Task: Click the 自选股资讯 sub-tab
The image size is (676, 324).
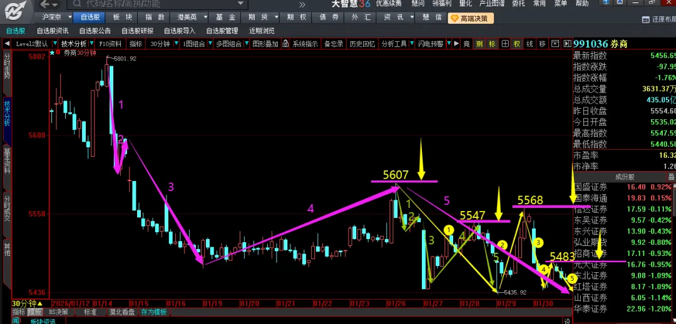Action: (52, 31)
